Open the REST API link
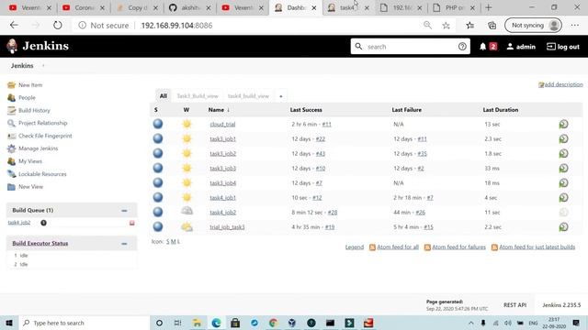Screen dimensions: 588x330 tap(514, 305)
